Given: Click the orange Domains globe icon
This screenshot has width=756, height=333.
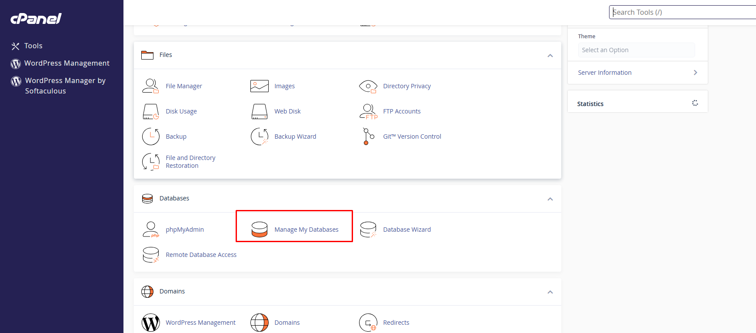Looking at the screenshot, I should pos(260,323).
